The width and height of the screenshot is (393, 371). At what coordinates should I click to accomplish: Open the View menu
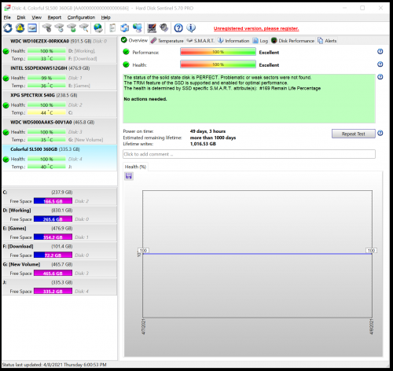tap(37, 17)
